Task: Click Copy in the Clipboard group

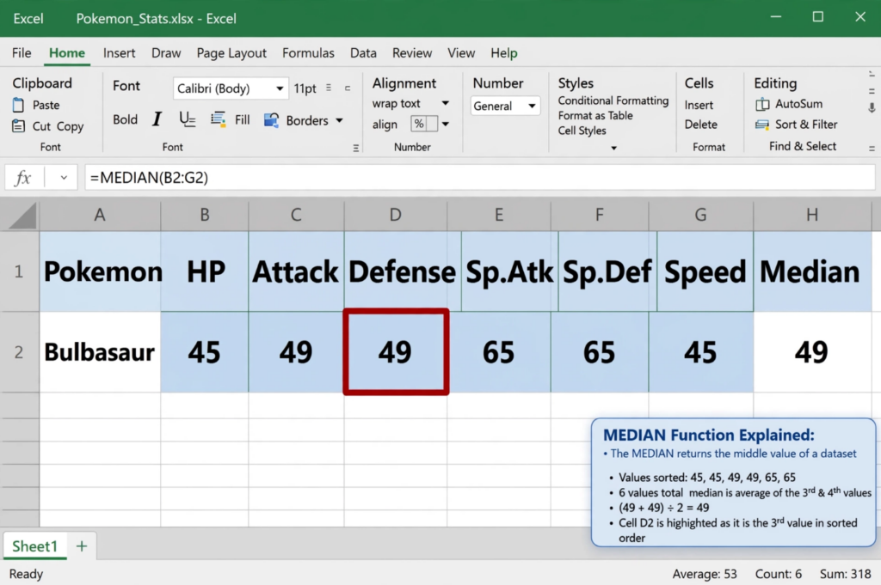Action: (71, 127)
